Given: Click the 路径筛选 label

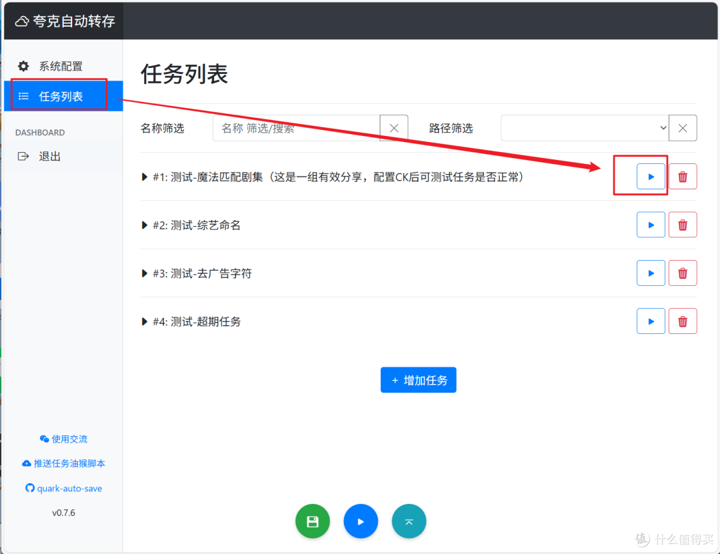Looking at the screenshot, I should 451,128.
